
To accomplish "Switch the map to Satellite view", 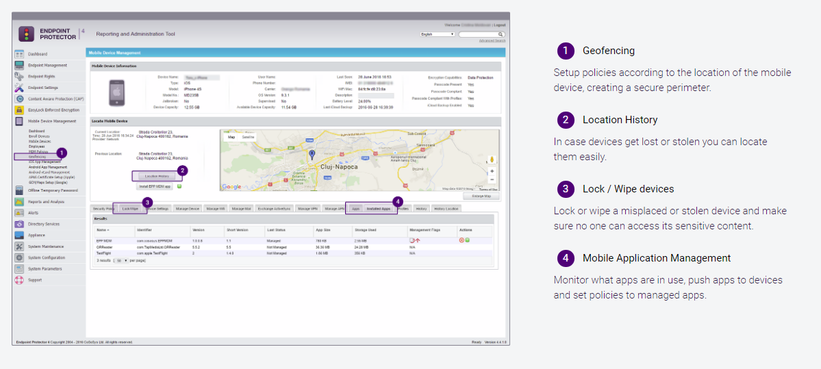I will pos(248,138).
